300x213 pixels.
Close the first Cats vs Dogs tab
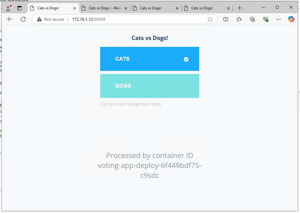75,8
